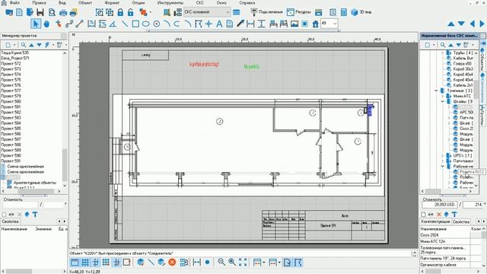487x274 pixels.
Task: Switch to left panel 'Свойства' tab
Action: point(10,221)
